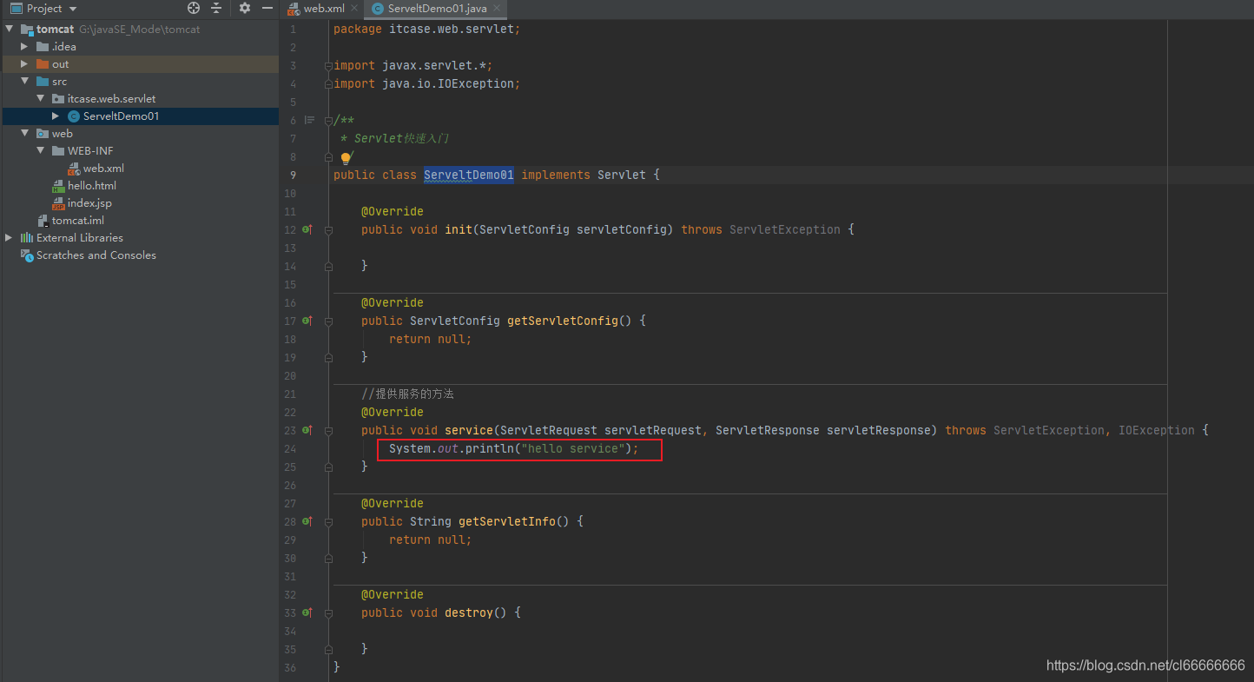Select the WEB-INF folder row
Viewport: 1254px width, 682px height.
pyautogui.click(x=140, y=151)
